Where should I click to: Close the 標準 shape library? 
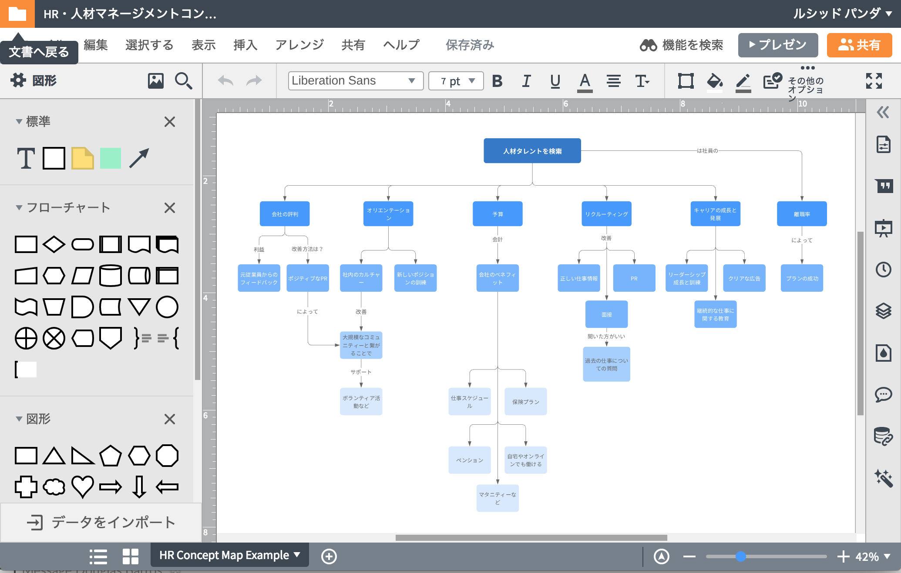[170, 122]
